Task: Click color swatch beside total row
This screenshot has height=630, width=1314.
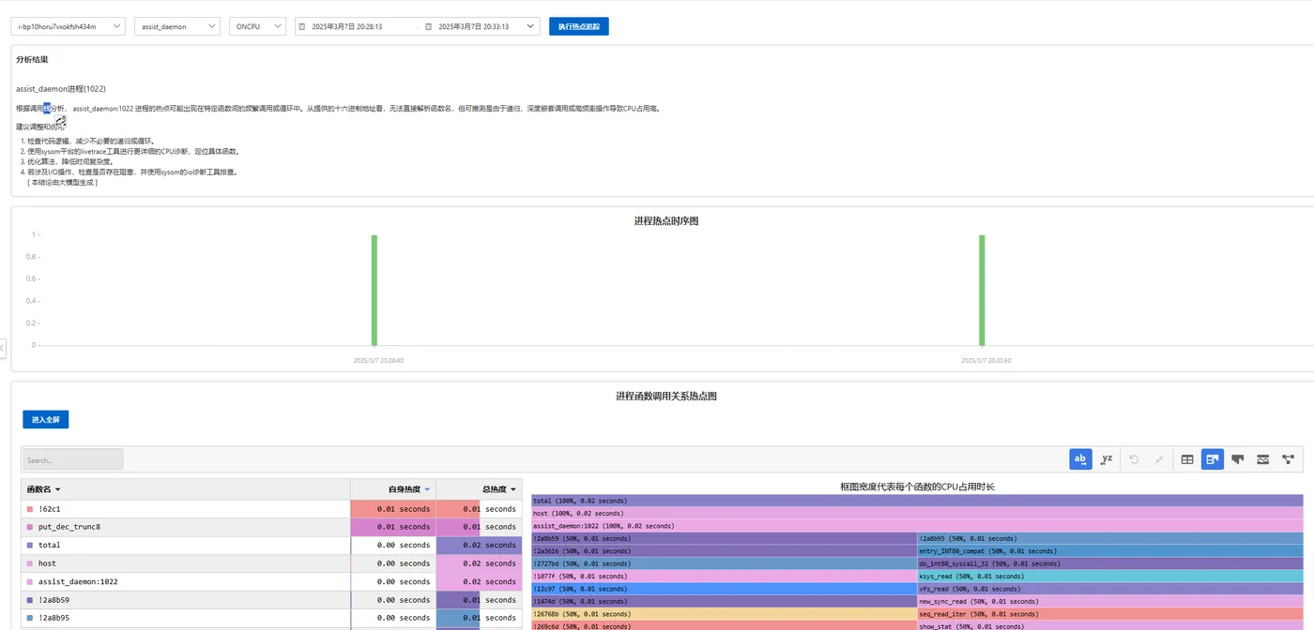Action: pyautogui.click(x=30, y=545)
